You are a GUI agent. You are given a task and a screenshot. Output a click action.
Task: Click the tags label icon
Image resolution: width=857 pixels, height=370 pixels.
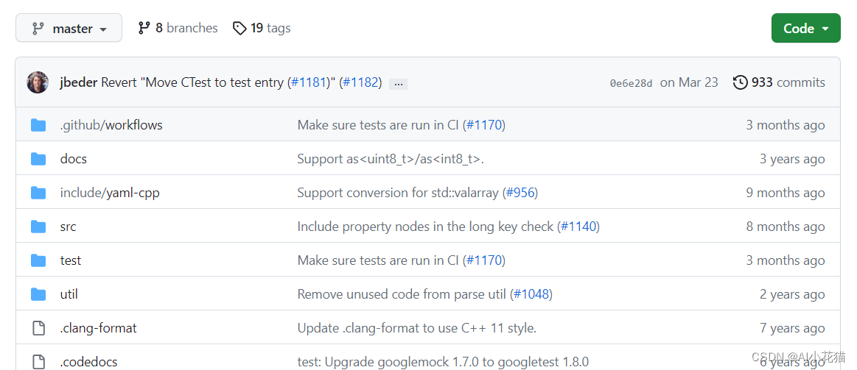tap(239, 28)
